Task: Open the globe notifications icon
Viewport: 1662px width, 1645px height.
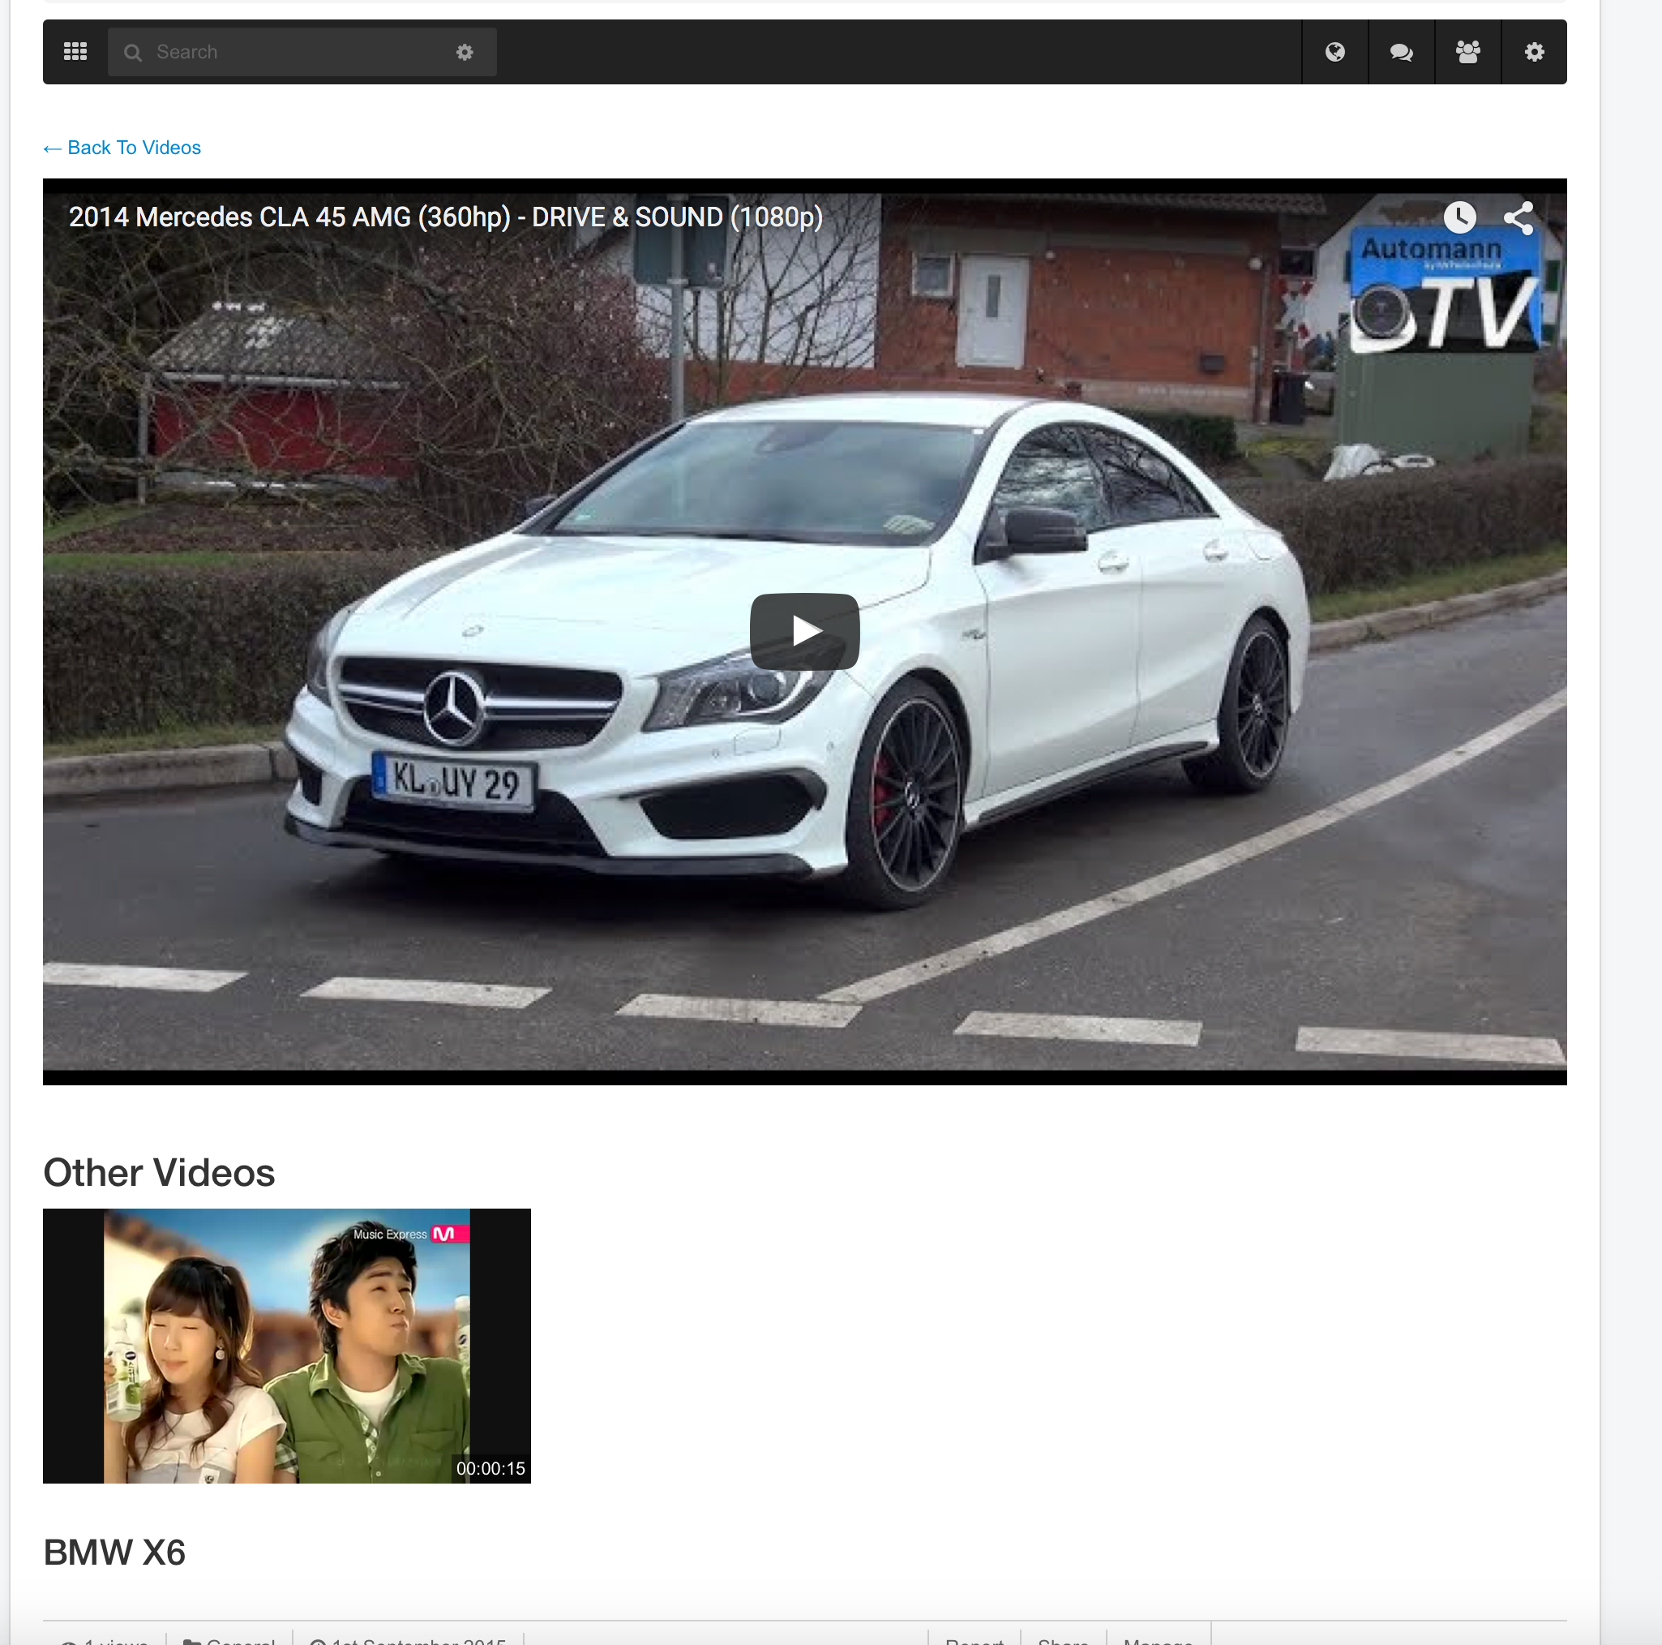Action: 1334,53
